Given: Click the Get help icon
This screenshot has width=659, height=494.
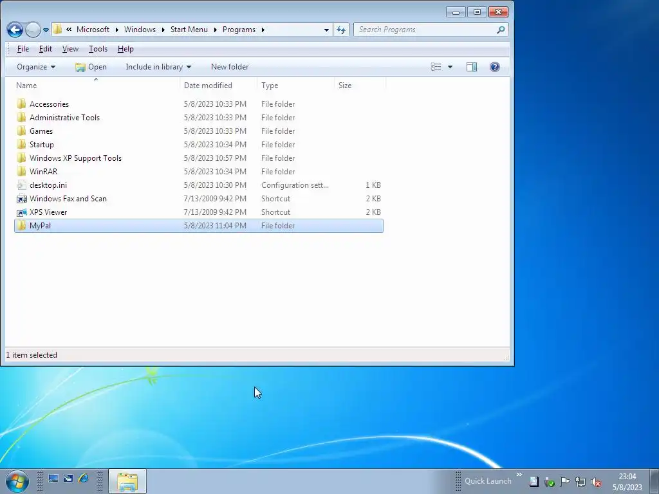Looking at the screenshot, I should coord(495,67).
